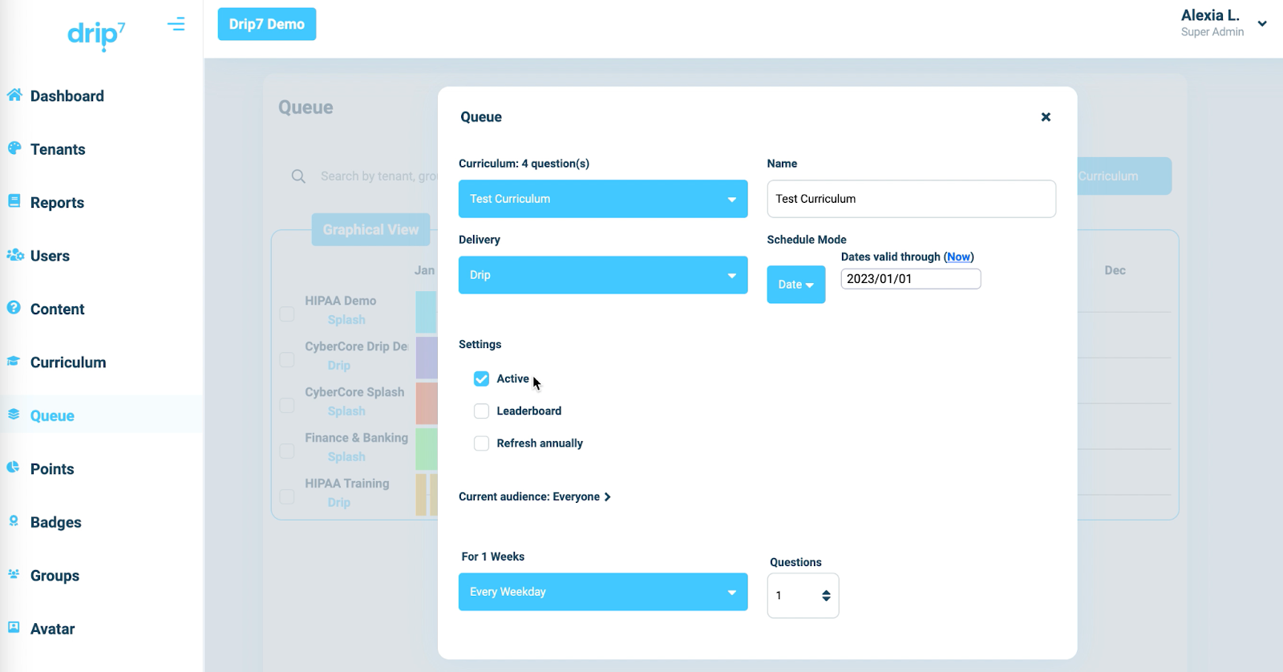This screenshot has width=1283, height=672.
Task: Click the drip7 logo
Action: click(x=96, y=34)
